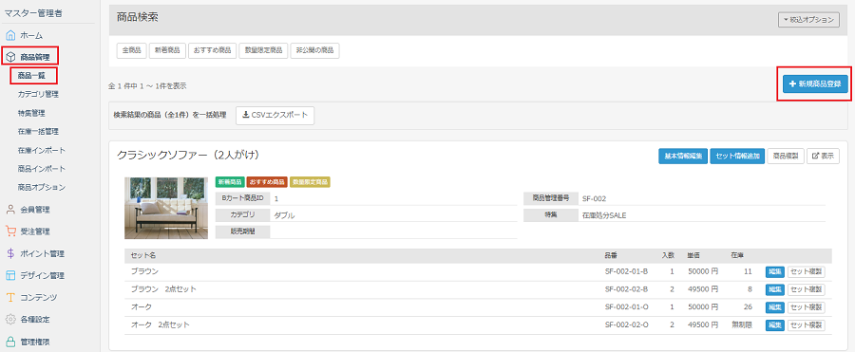Click the T icon beside コンテンツ
The image size is (855, 352).
point(10,298)
